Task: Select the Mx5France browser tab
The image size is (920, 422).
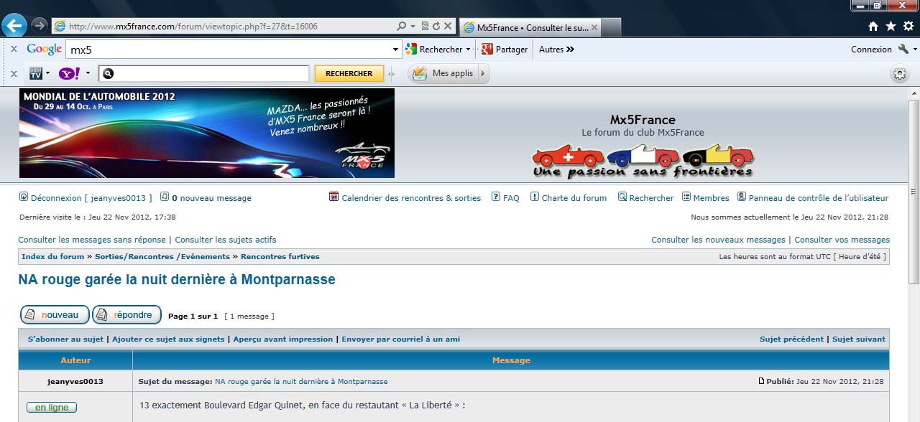Action: (x=530, y=27)
